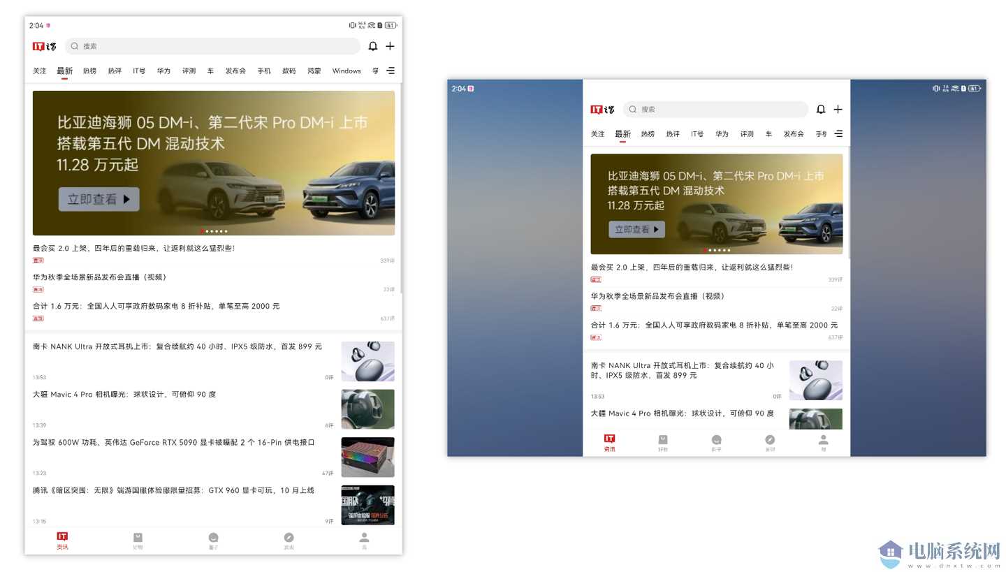Open compass 发现 icon in right screenshot
This screenshot has height=572, width=1006.
click(x=770, y=439)
